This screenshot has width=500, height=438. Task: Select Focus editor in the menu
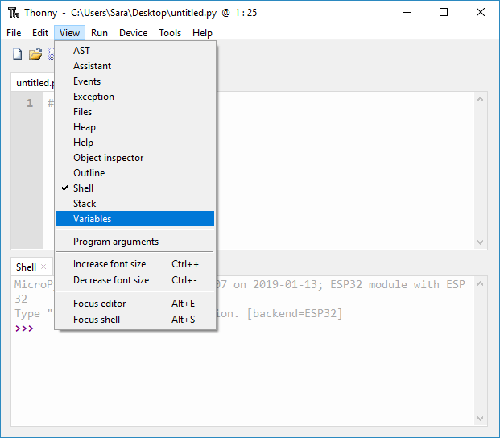(x=99, y=304)
